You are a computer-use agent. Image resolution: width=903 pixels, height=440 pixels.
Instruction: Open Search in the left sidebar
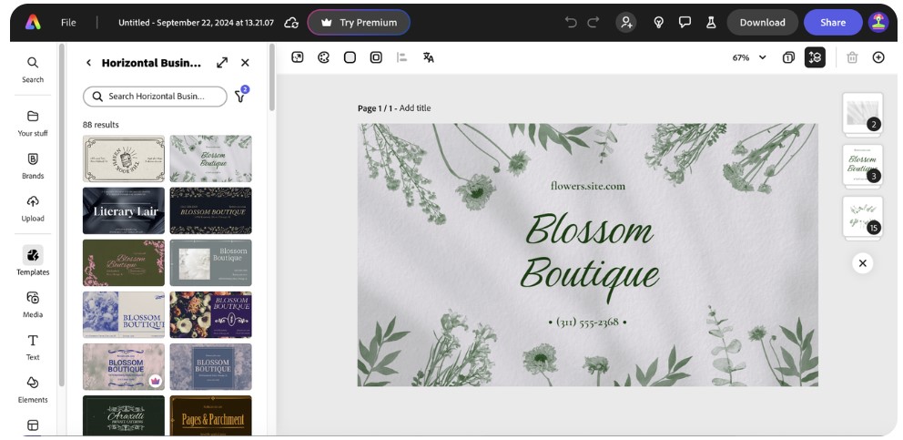coord(33,69)
